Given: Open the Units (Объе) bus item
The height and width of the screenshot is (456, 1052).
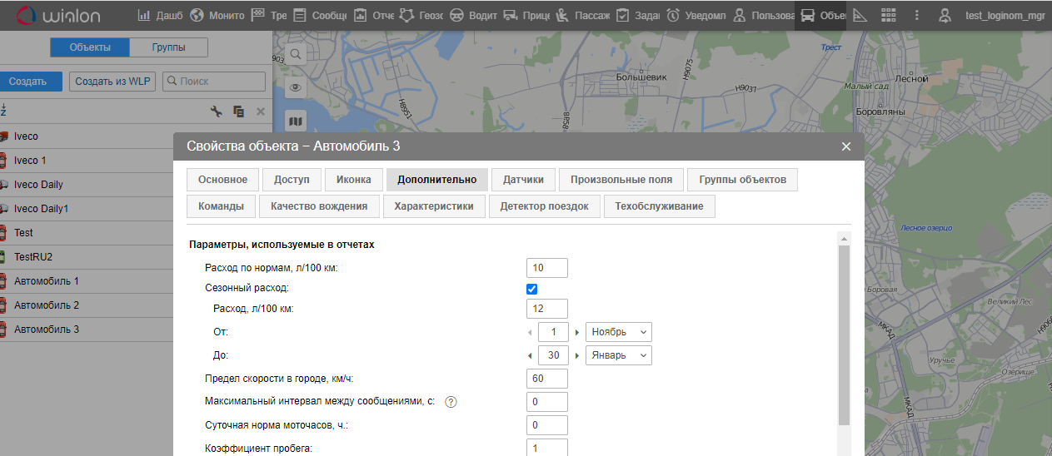Looking at the screenshot, I should (820, 15).
